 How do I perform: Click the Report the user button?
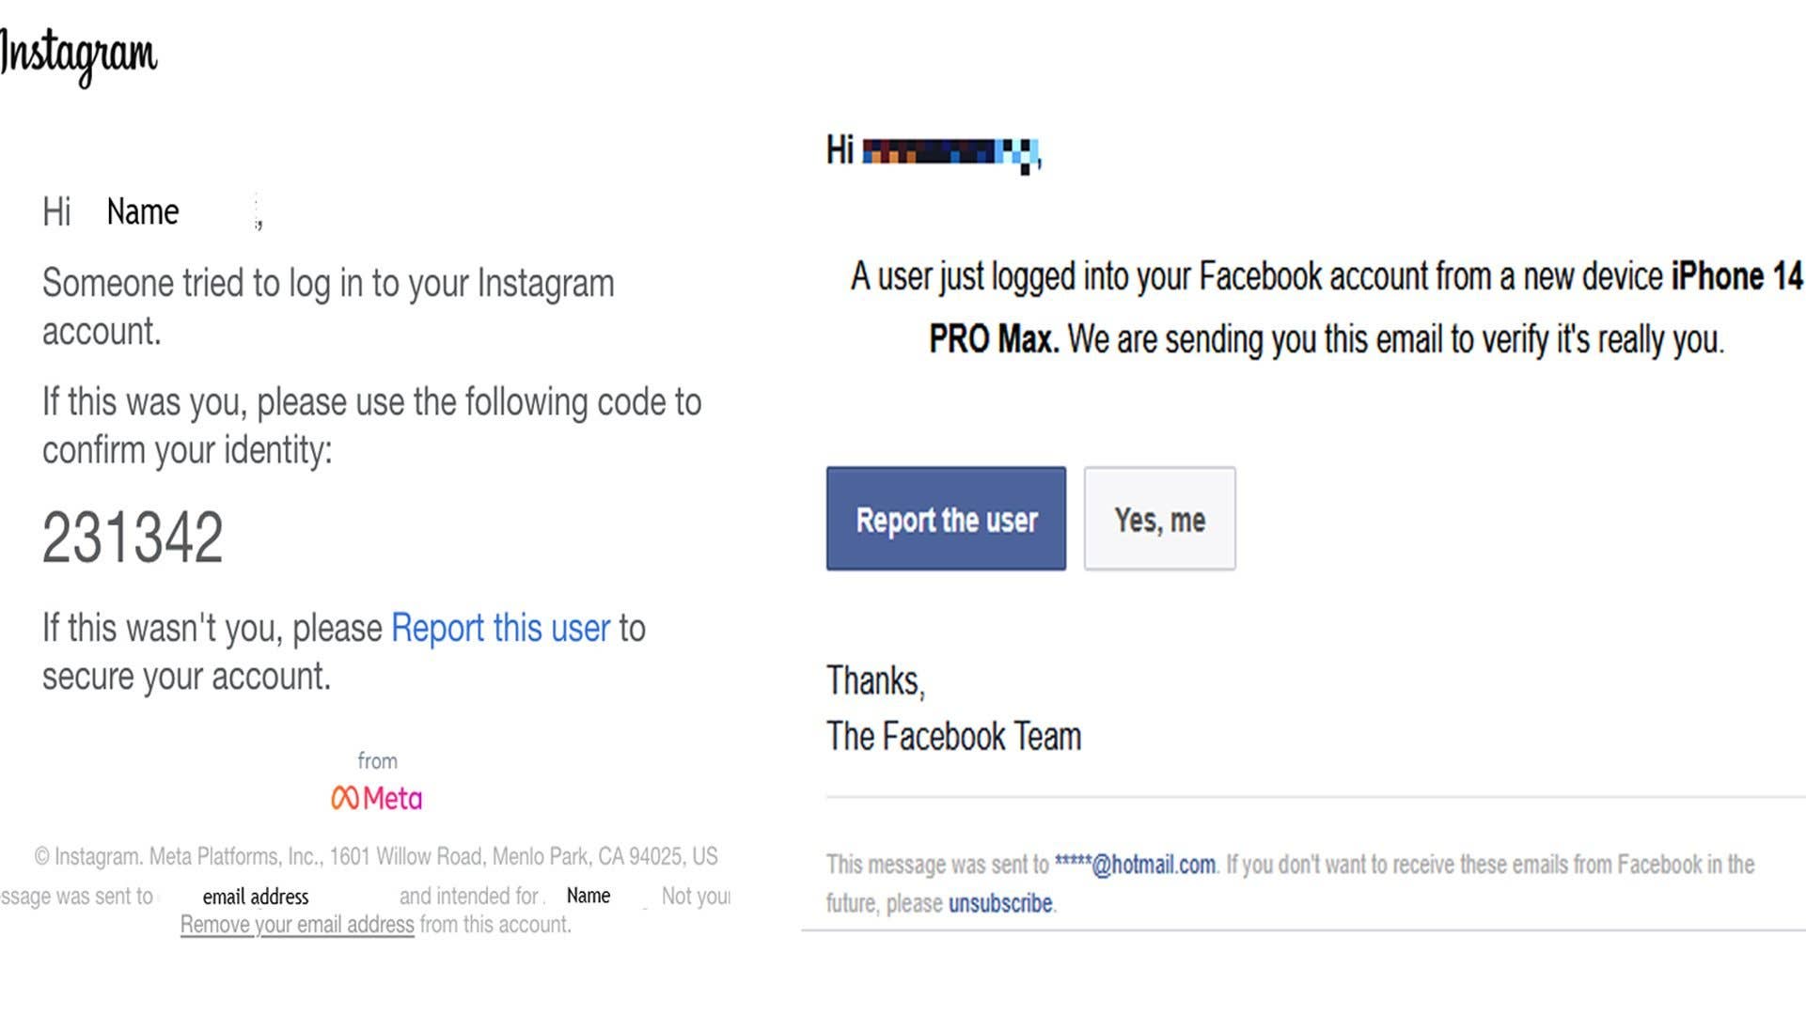tap(945, 520)
